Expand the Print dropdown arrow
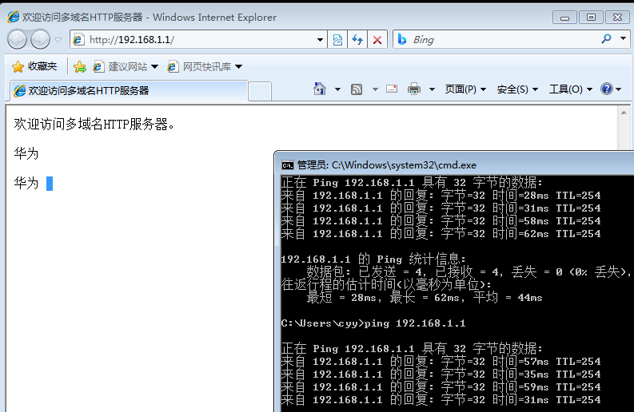 pyautogui.click(x=432, y=89)
